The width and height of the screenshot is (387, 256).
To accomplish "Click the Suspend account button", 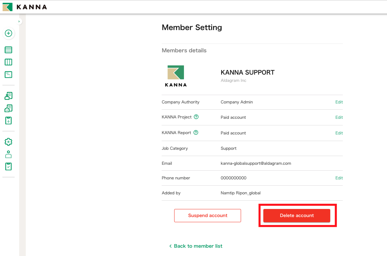I will (207, 215).
